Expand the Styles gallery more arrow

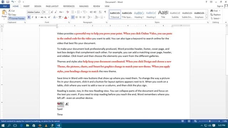click(x=207, y=18)
